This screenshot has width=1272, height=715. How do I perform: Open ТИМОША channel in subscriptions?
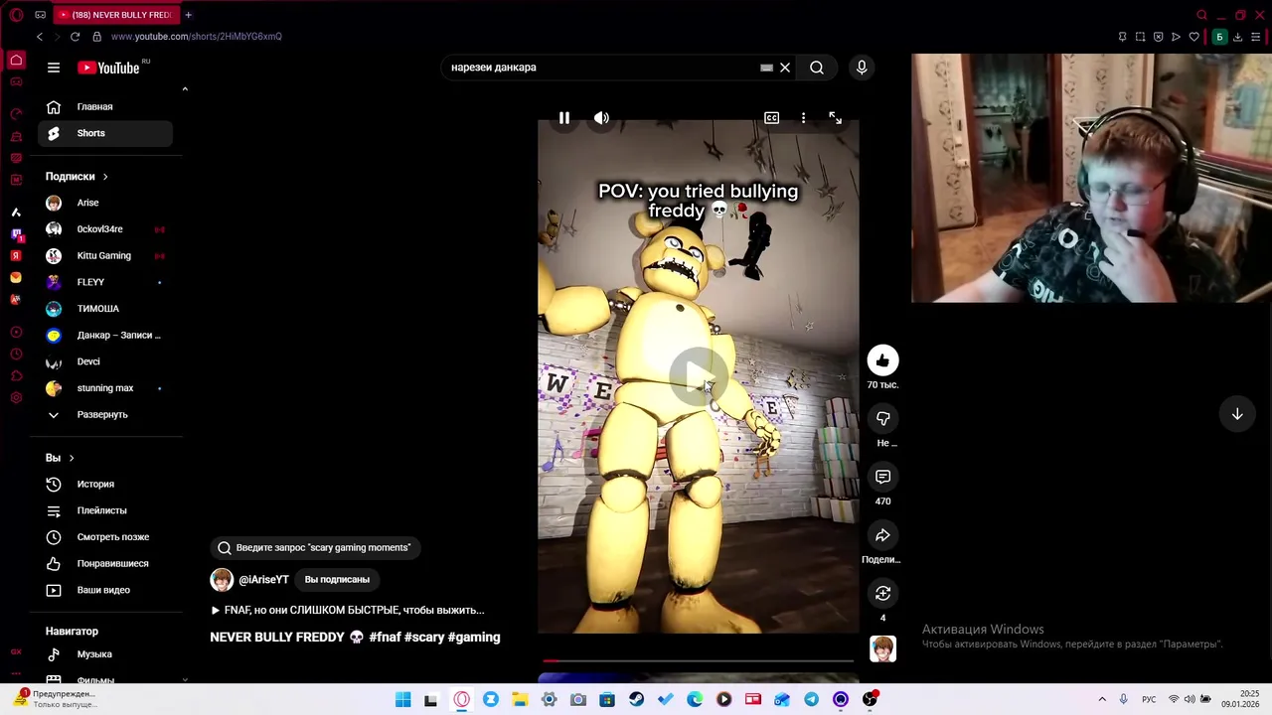tap(105, 309)
